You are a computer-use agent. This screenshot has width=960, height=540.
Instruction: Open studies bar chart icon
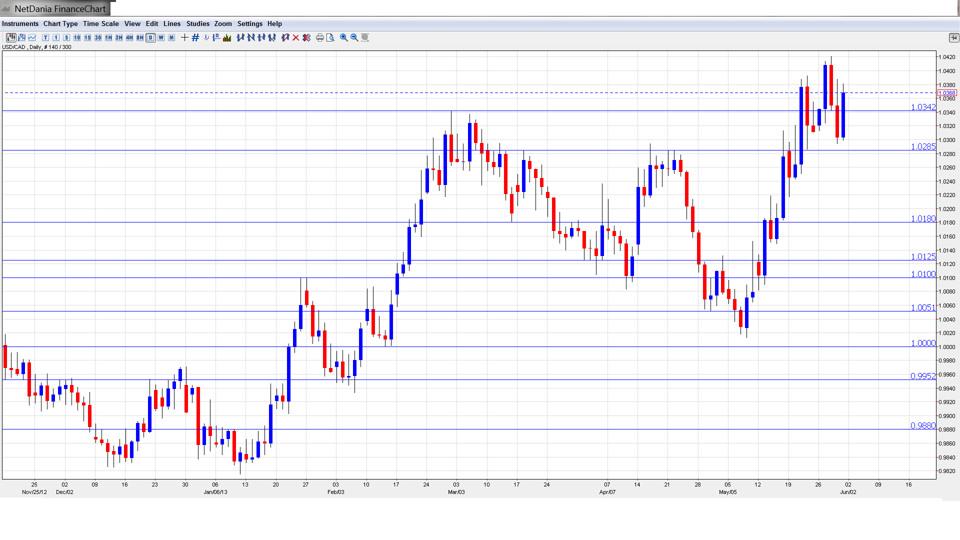coord(227,37)
